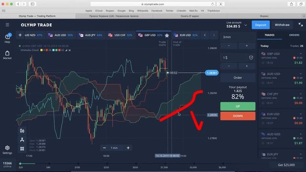Image resolution: width=306 pixels, height=172 pixels.
Task: Place a pending Order
Action: coord(238,77)
